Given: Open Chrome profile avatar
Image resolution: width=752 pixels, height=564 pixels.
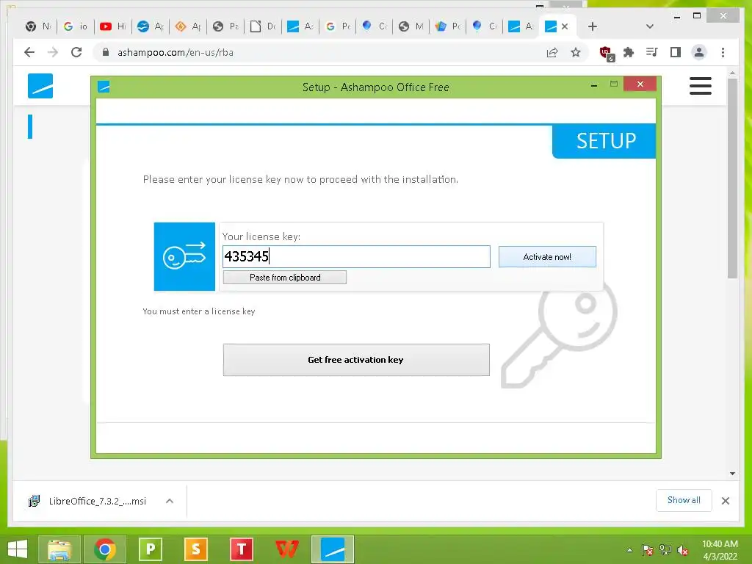Looking at the screenshot, I should pyautogui.click(x=699, y=52).
